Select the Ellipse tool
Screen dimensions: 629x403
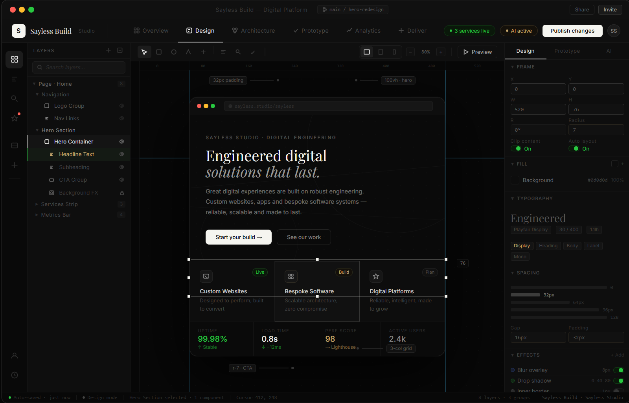click(174, 52)
